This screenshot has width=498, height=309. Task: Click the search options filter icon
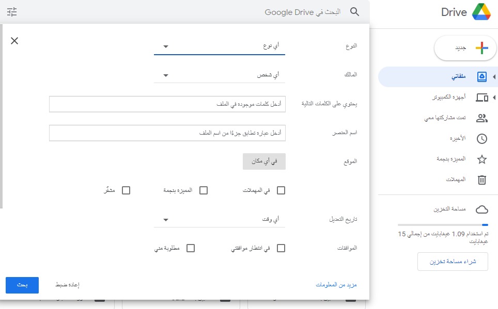(12, 12)
